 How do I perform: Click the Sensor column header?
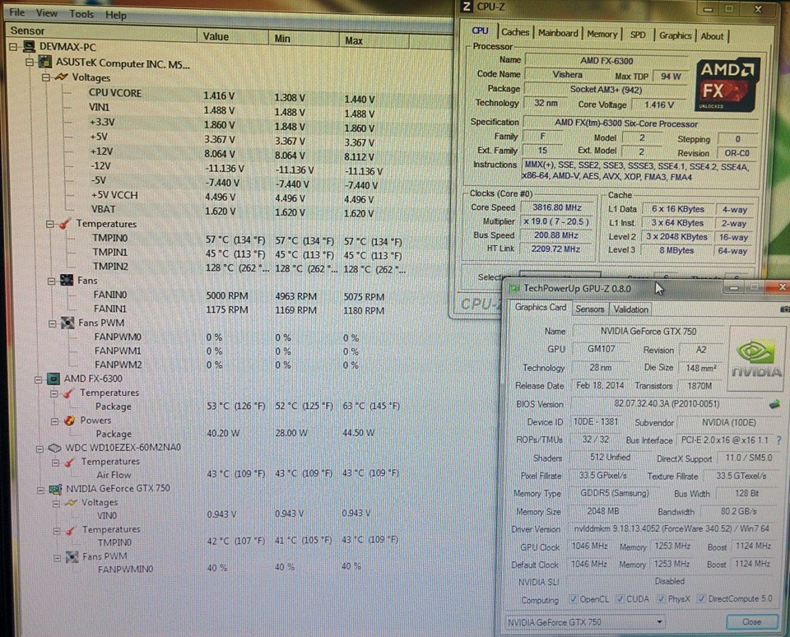[100, 31]
